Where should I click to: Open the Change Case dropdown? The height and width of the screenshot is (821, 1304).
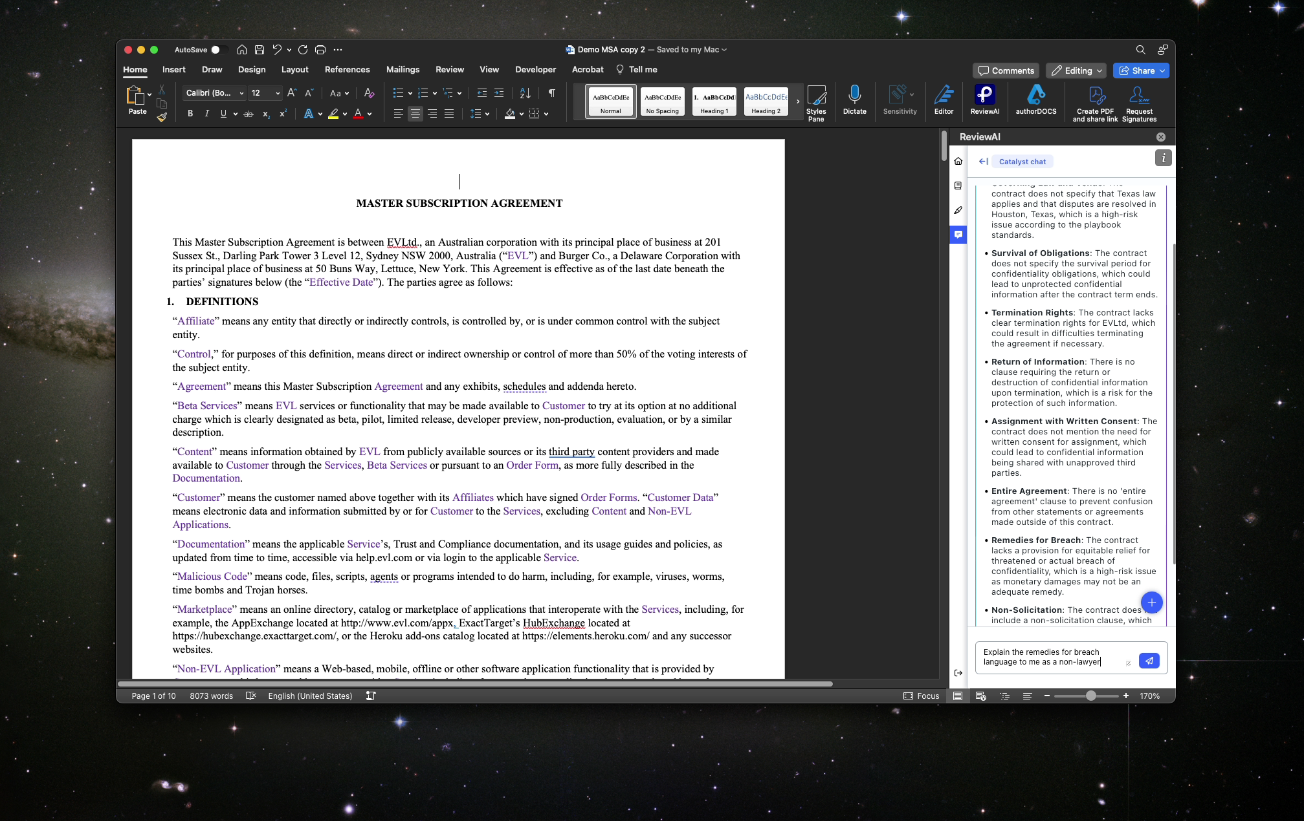pos(339,93)
